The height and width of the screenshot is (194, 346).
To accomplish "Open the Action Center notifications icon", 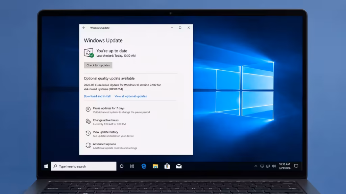I will click(296, 166).
